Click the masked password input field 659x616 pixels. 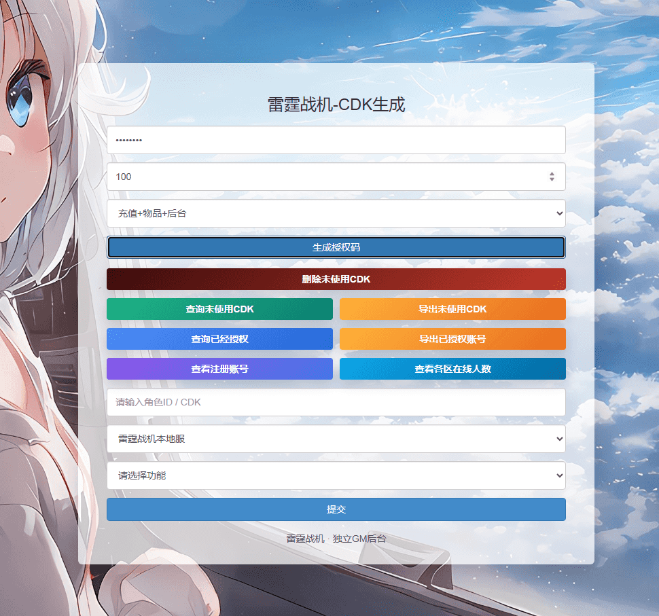[x=336, y=140]
